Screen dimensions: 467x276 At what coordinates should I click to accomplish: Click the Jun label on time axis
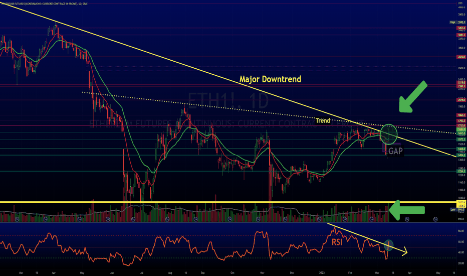pyautogui.click(x=112, y=272)
